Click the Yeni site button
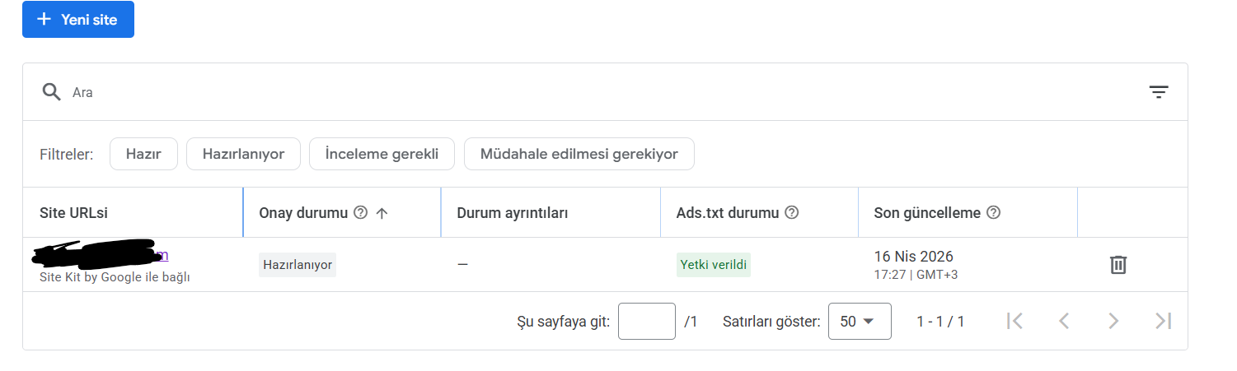Screen dimensions: 1237x371 click(x=78, y=20)
